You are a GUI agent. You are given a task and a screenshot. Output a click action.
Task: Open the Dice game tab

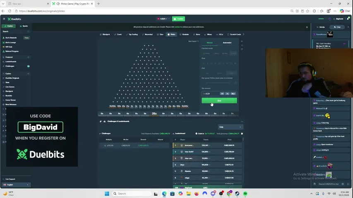tap(160, 34)
